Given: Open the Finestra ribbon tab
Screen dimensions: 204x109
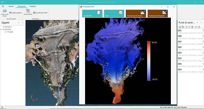Looking at the screenshot, I should pos(33,6).
